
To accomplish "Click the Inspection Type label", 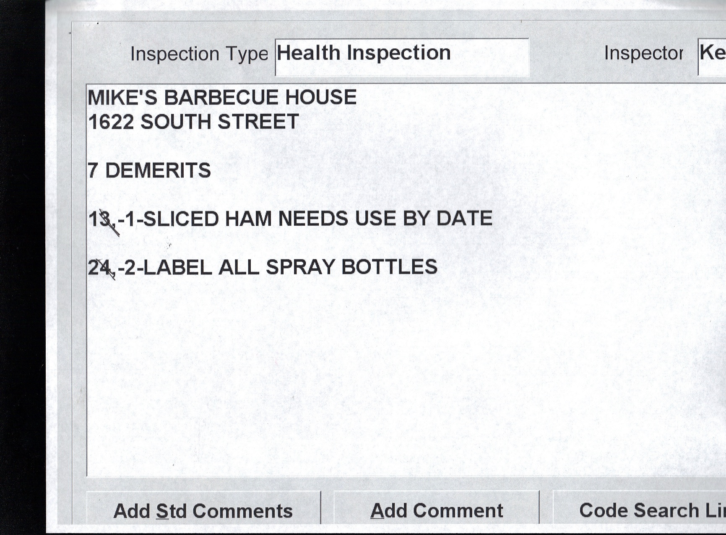I will click(199, 54).
